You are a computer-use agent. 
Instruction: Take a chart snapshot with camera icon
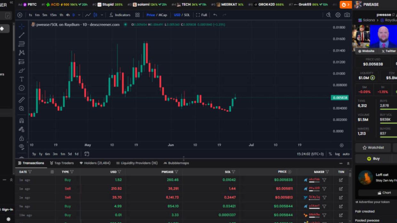point(347,15)
